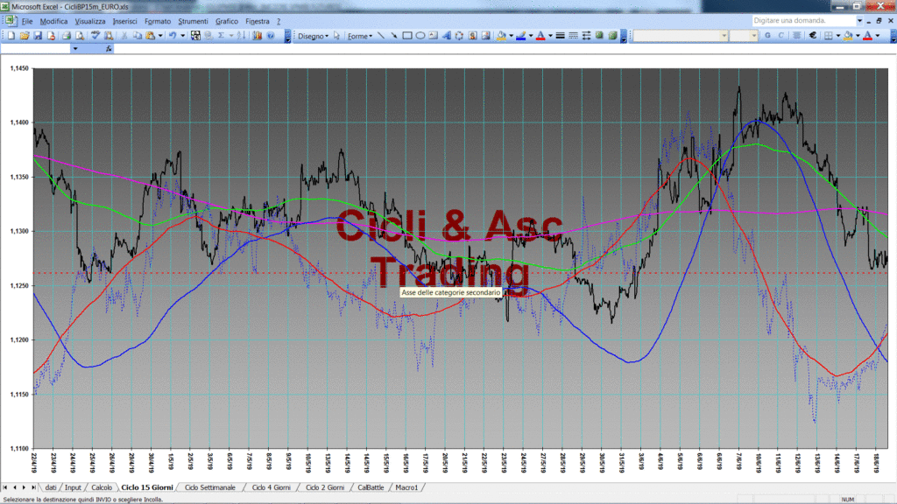897x504 pixels.
Task: Open the Name Box dropdown arrow
Action: click(75, 49)
